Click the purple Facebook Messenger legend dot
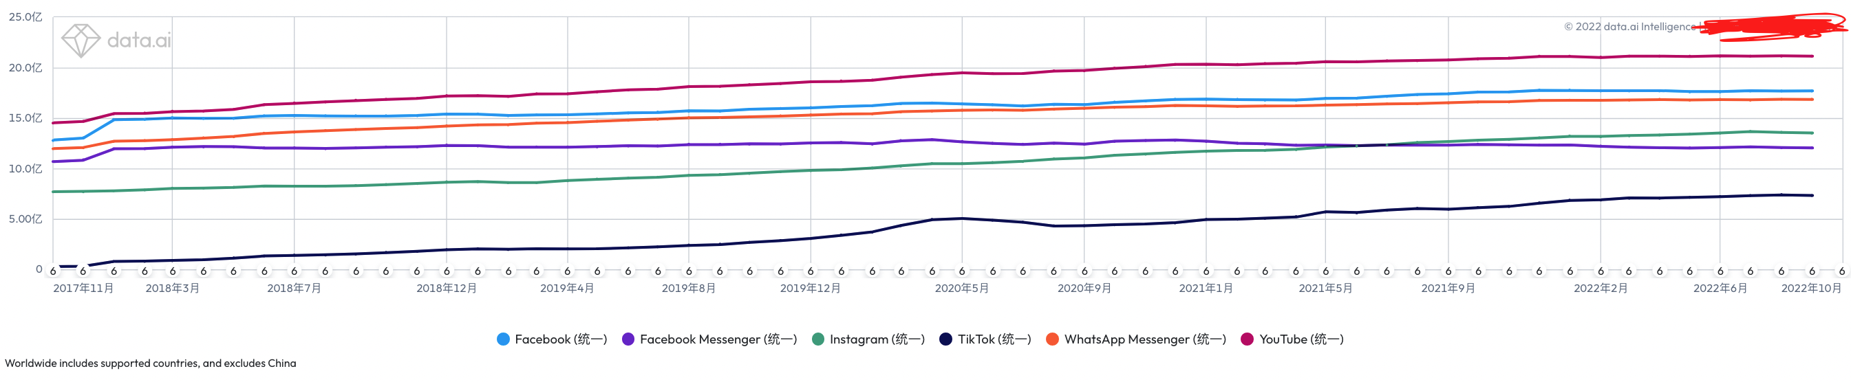 click(628, 339)
